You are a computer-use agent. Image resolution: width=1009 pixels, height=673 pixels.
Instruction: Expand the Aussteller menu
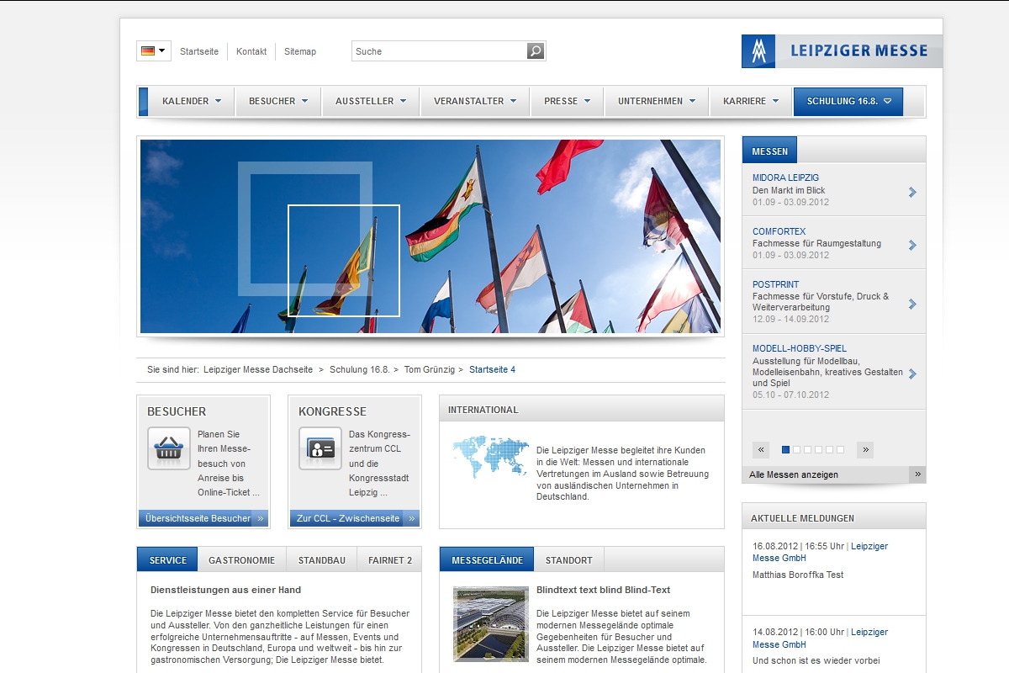click(x=371, y=101)
